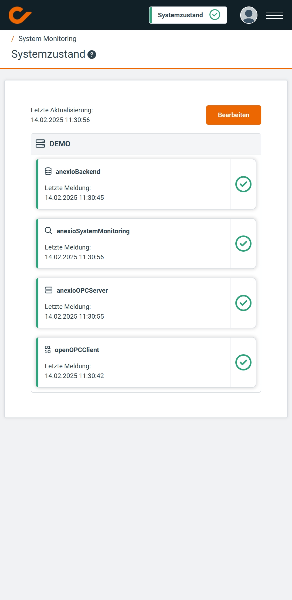This screenshot has height=600, width=292.
Task: Click the Systemzustand help question mark
Action: pos(92,55)
